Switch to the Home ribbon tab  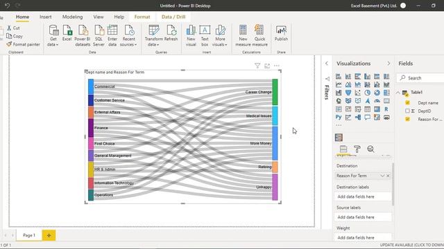(x=22, y=17)
